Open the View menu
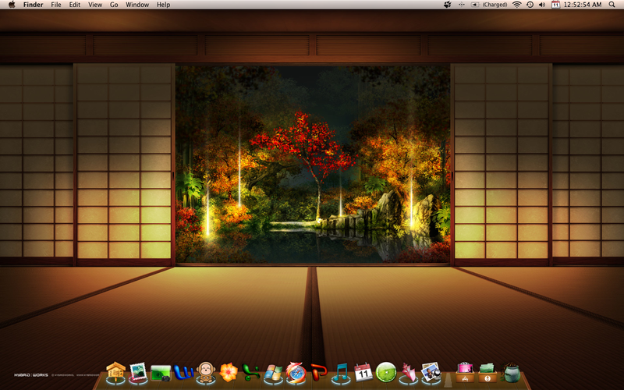The height and width of the screenshot is (390, 624). pos(95,5)
